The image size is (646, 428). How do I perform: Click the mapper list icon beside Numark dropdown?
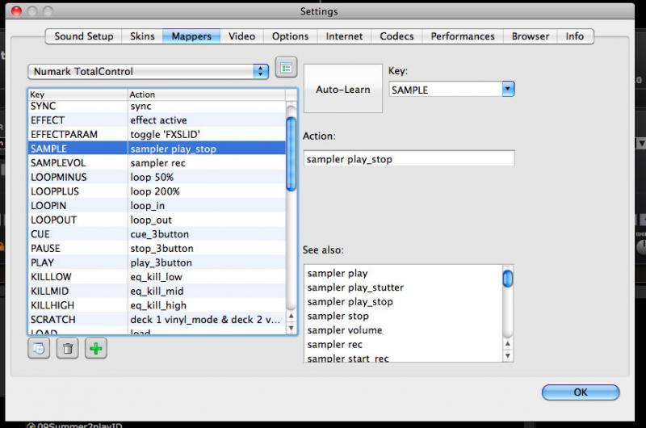tap(286, 68)
